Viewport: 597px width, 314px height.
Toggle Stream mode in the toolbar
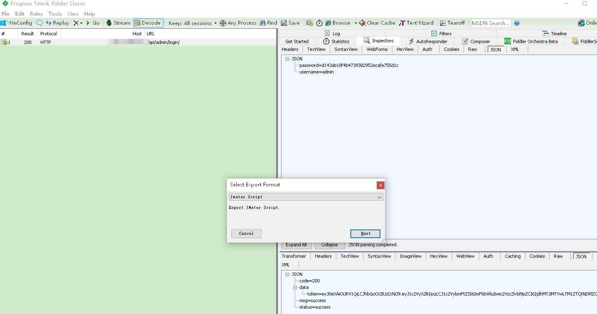118,23
